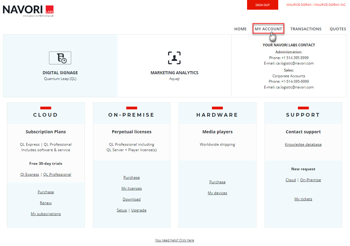
Task: Create a new On-Premise support request
Action: click(311, 180)
